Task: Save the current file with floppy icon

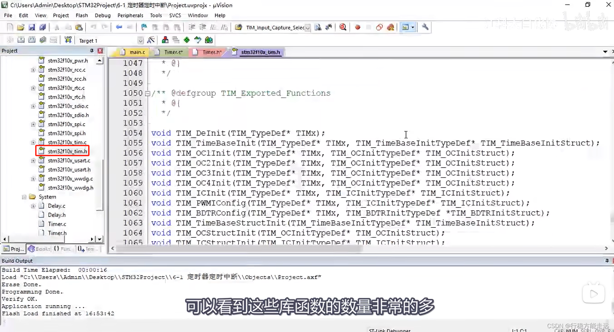Action: (32, 27)
